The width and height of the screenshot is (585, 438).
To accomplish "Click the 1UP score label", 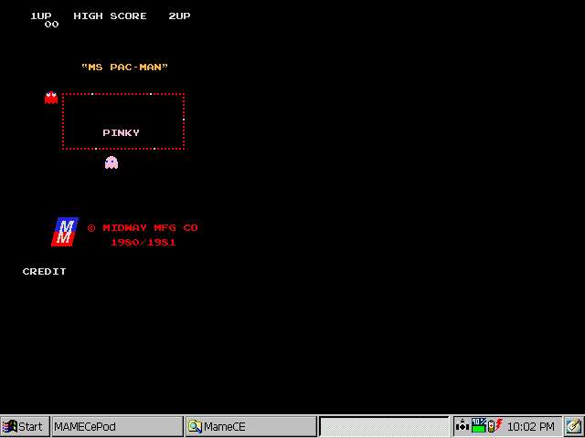I will (41, 16).
